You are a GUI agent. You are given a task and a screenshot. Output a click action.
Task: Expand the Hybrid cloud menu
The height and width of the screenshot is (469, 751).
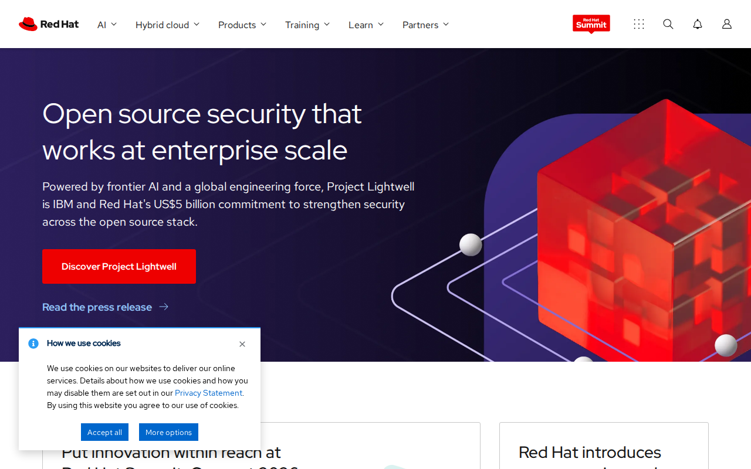point(167,25)
